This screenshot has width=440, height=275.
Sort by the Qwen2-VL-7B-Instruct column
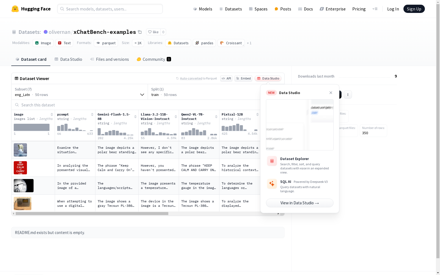click(216, 117)
